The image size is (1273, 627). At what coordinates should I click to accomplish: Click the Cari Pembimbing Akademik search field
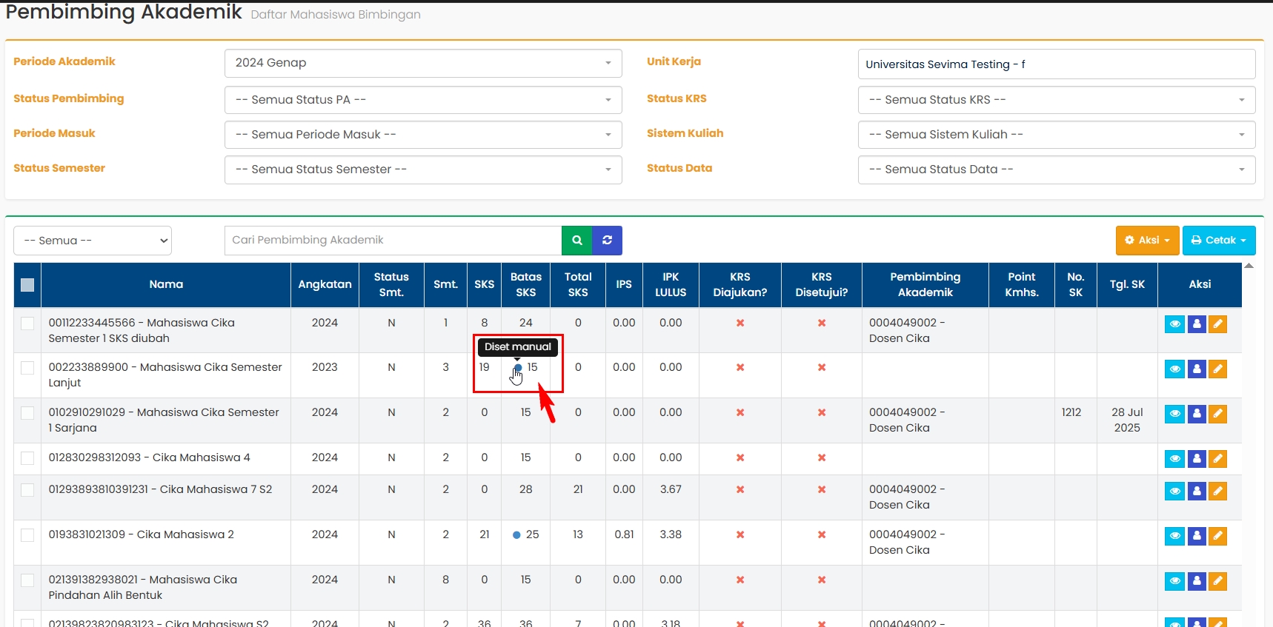(x=393, y=241)
